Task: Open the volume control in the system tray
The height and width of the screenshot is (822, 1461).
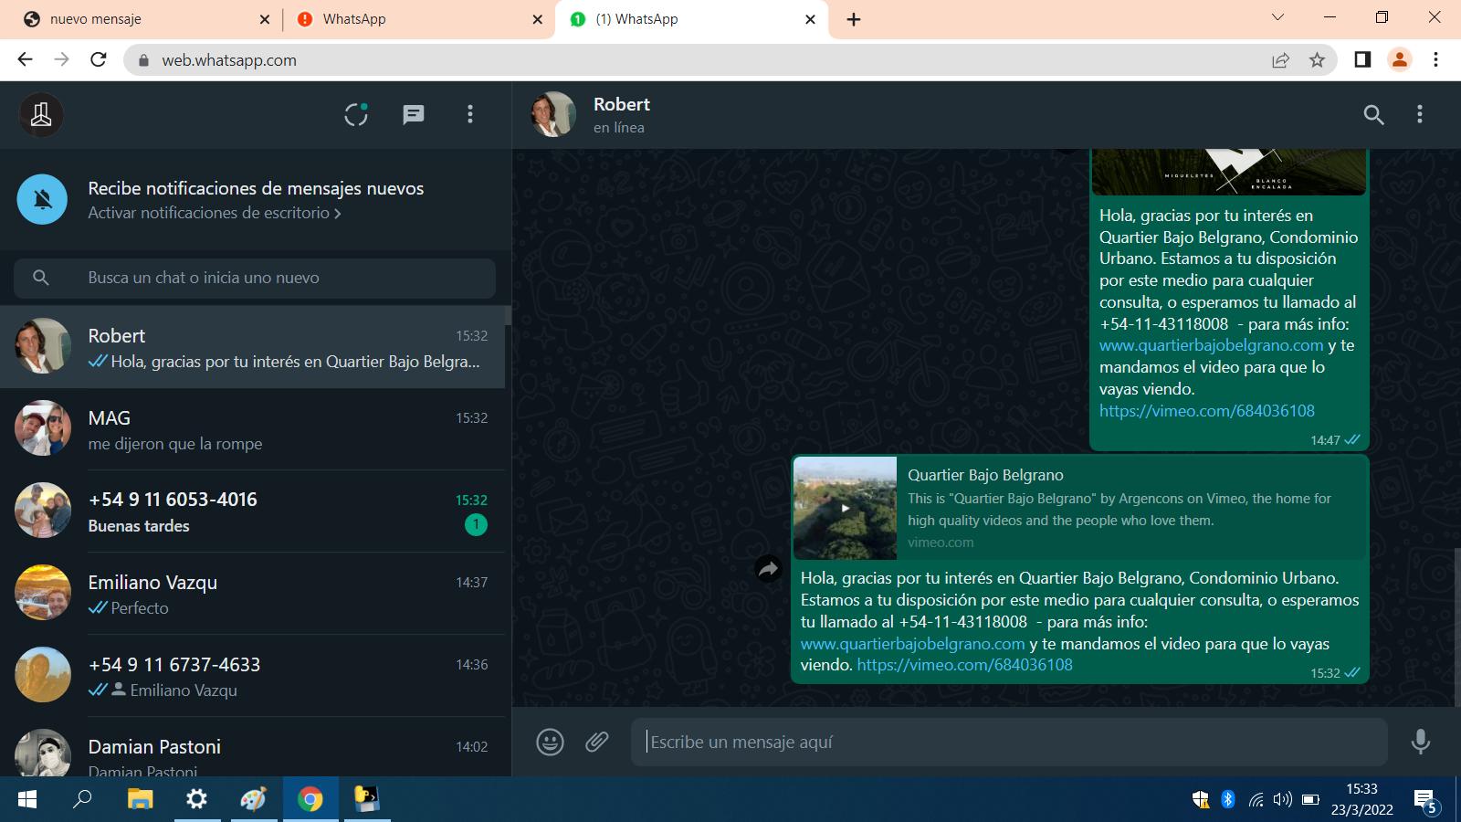Action: tap(1283, 800)
